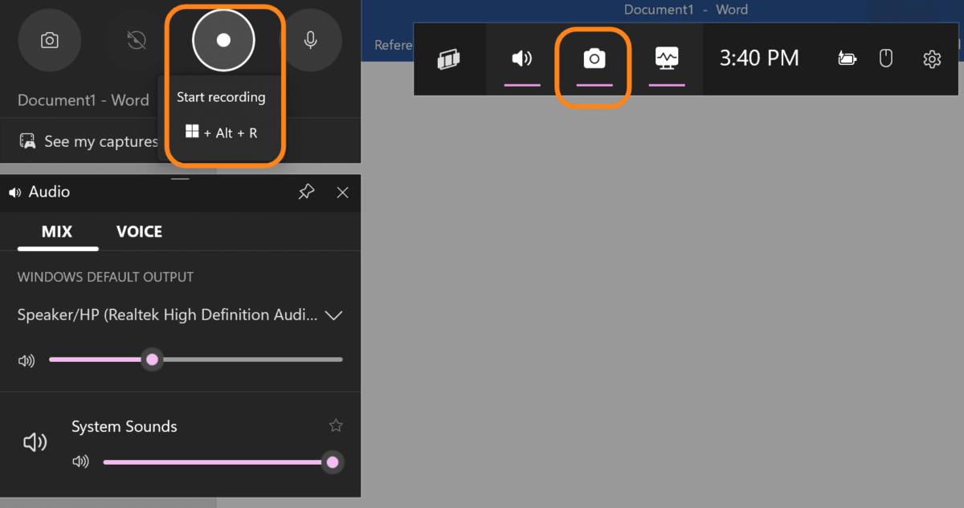This screenshot has height=508, width=964.
Task: Click the disabled record last 30 seconds icon
Action: pos(135,39)
